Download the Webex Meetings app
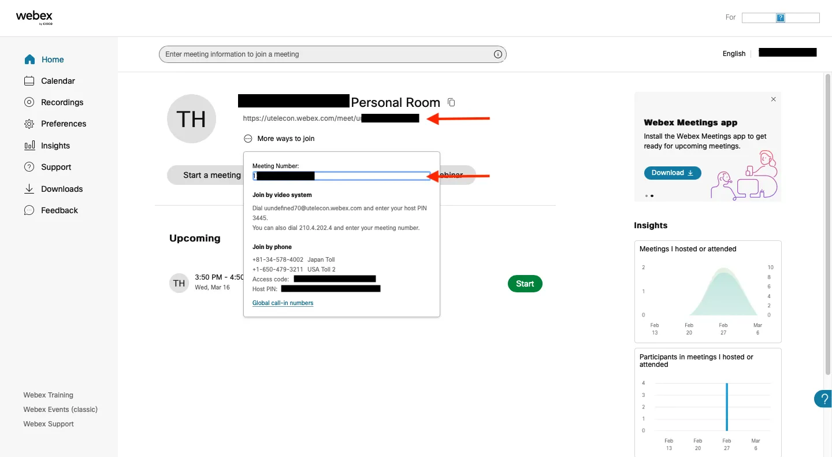This screenshot has height=457, width=832. point(672,173)
